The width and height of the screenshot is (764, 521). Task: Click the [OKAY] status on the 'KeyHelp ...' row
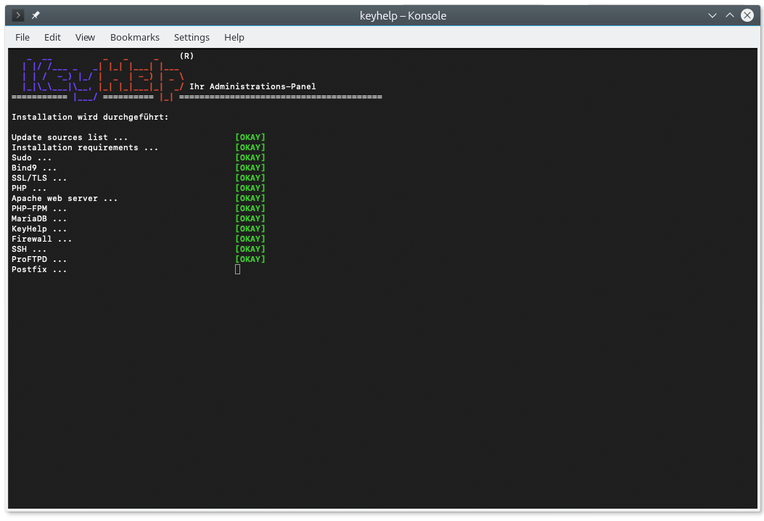[250, 229]
